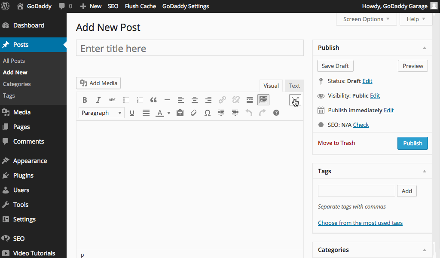440x258 pixels.
Task: Toggle bold formatting in editor toolbar
Action: coord(85,100)
